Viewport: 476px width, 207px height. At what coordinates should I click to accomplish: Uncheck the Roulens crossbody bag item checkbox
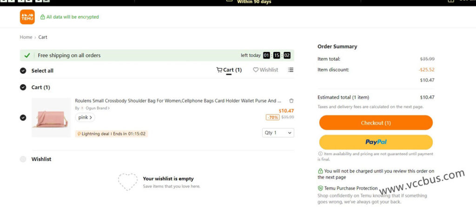[x=23, y=117]
